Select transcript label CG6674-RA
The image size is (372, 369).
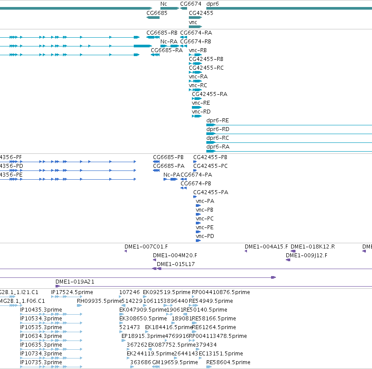click(x=196, y=32)
